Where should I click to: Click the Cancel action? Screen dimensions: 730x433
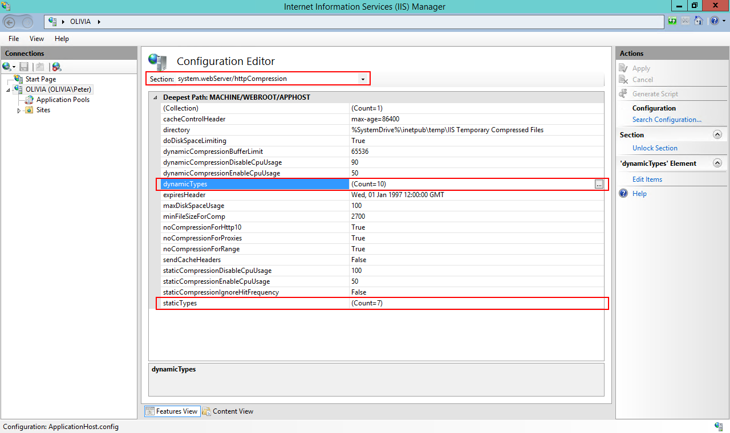[643, 80]
